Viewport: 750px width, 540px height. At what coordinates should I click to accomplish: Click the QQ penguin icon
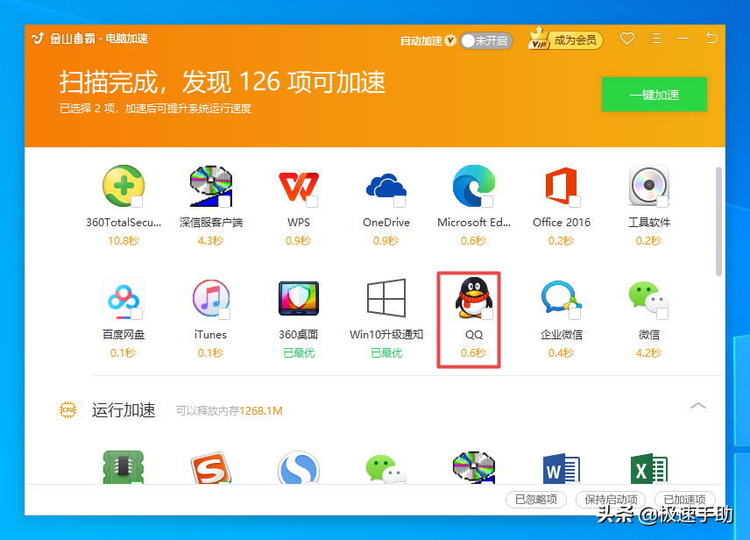click(x=473, y=298)
